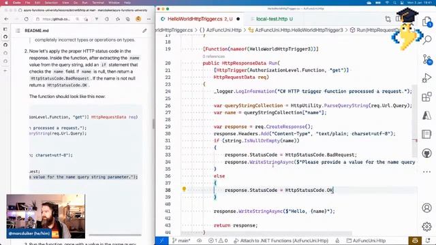Screen dimensions: 436x245
Task: Open the Help menu in the menu bar
Action: pyautogui.click(x=127, y=3)
